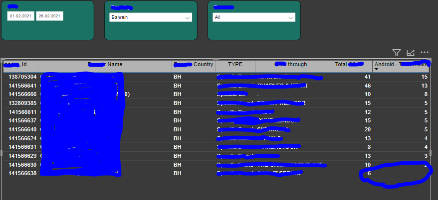Sort by the Country column header
This screenshot has height=200, width=438.
(x=194, y=64)
